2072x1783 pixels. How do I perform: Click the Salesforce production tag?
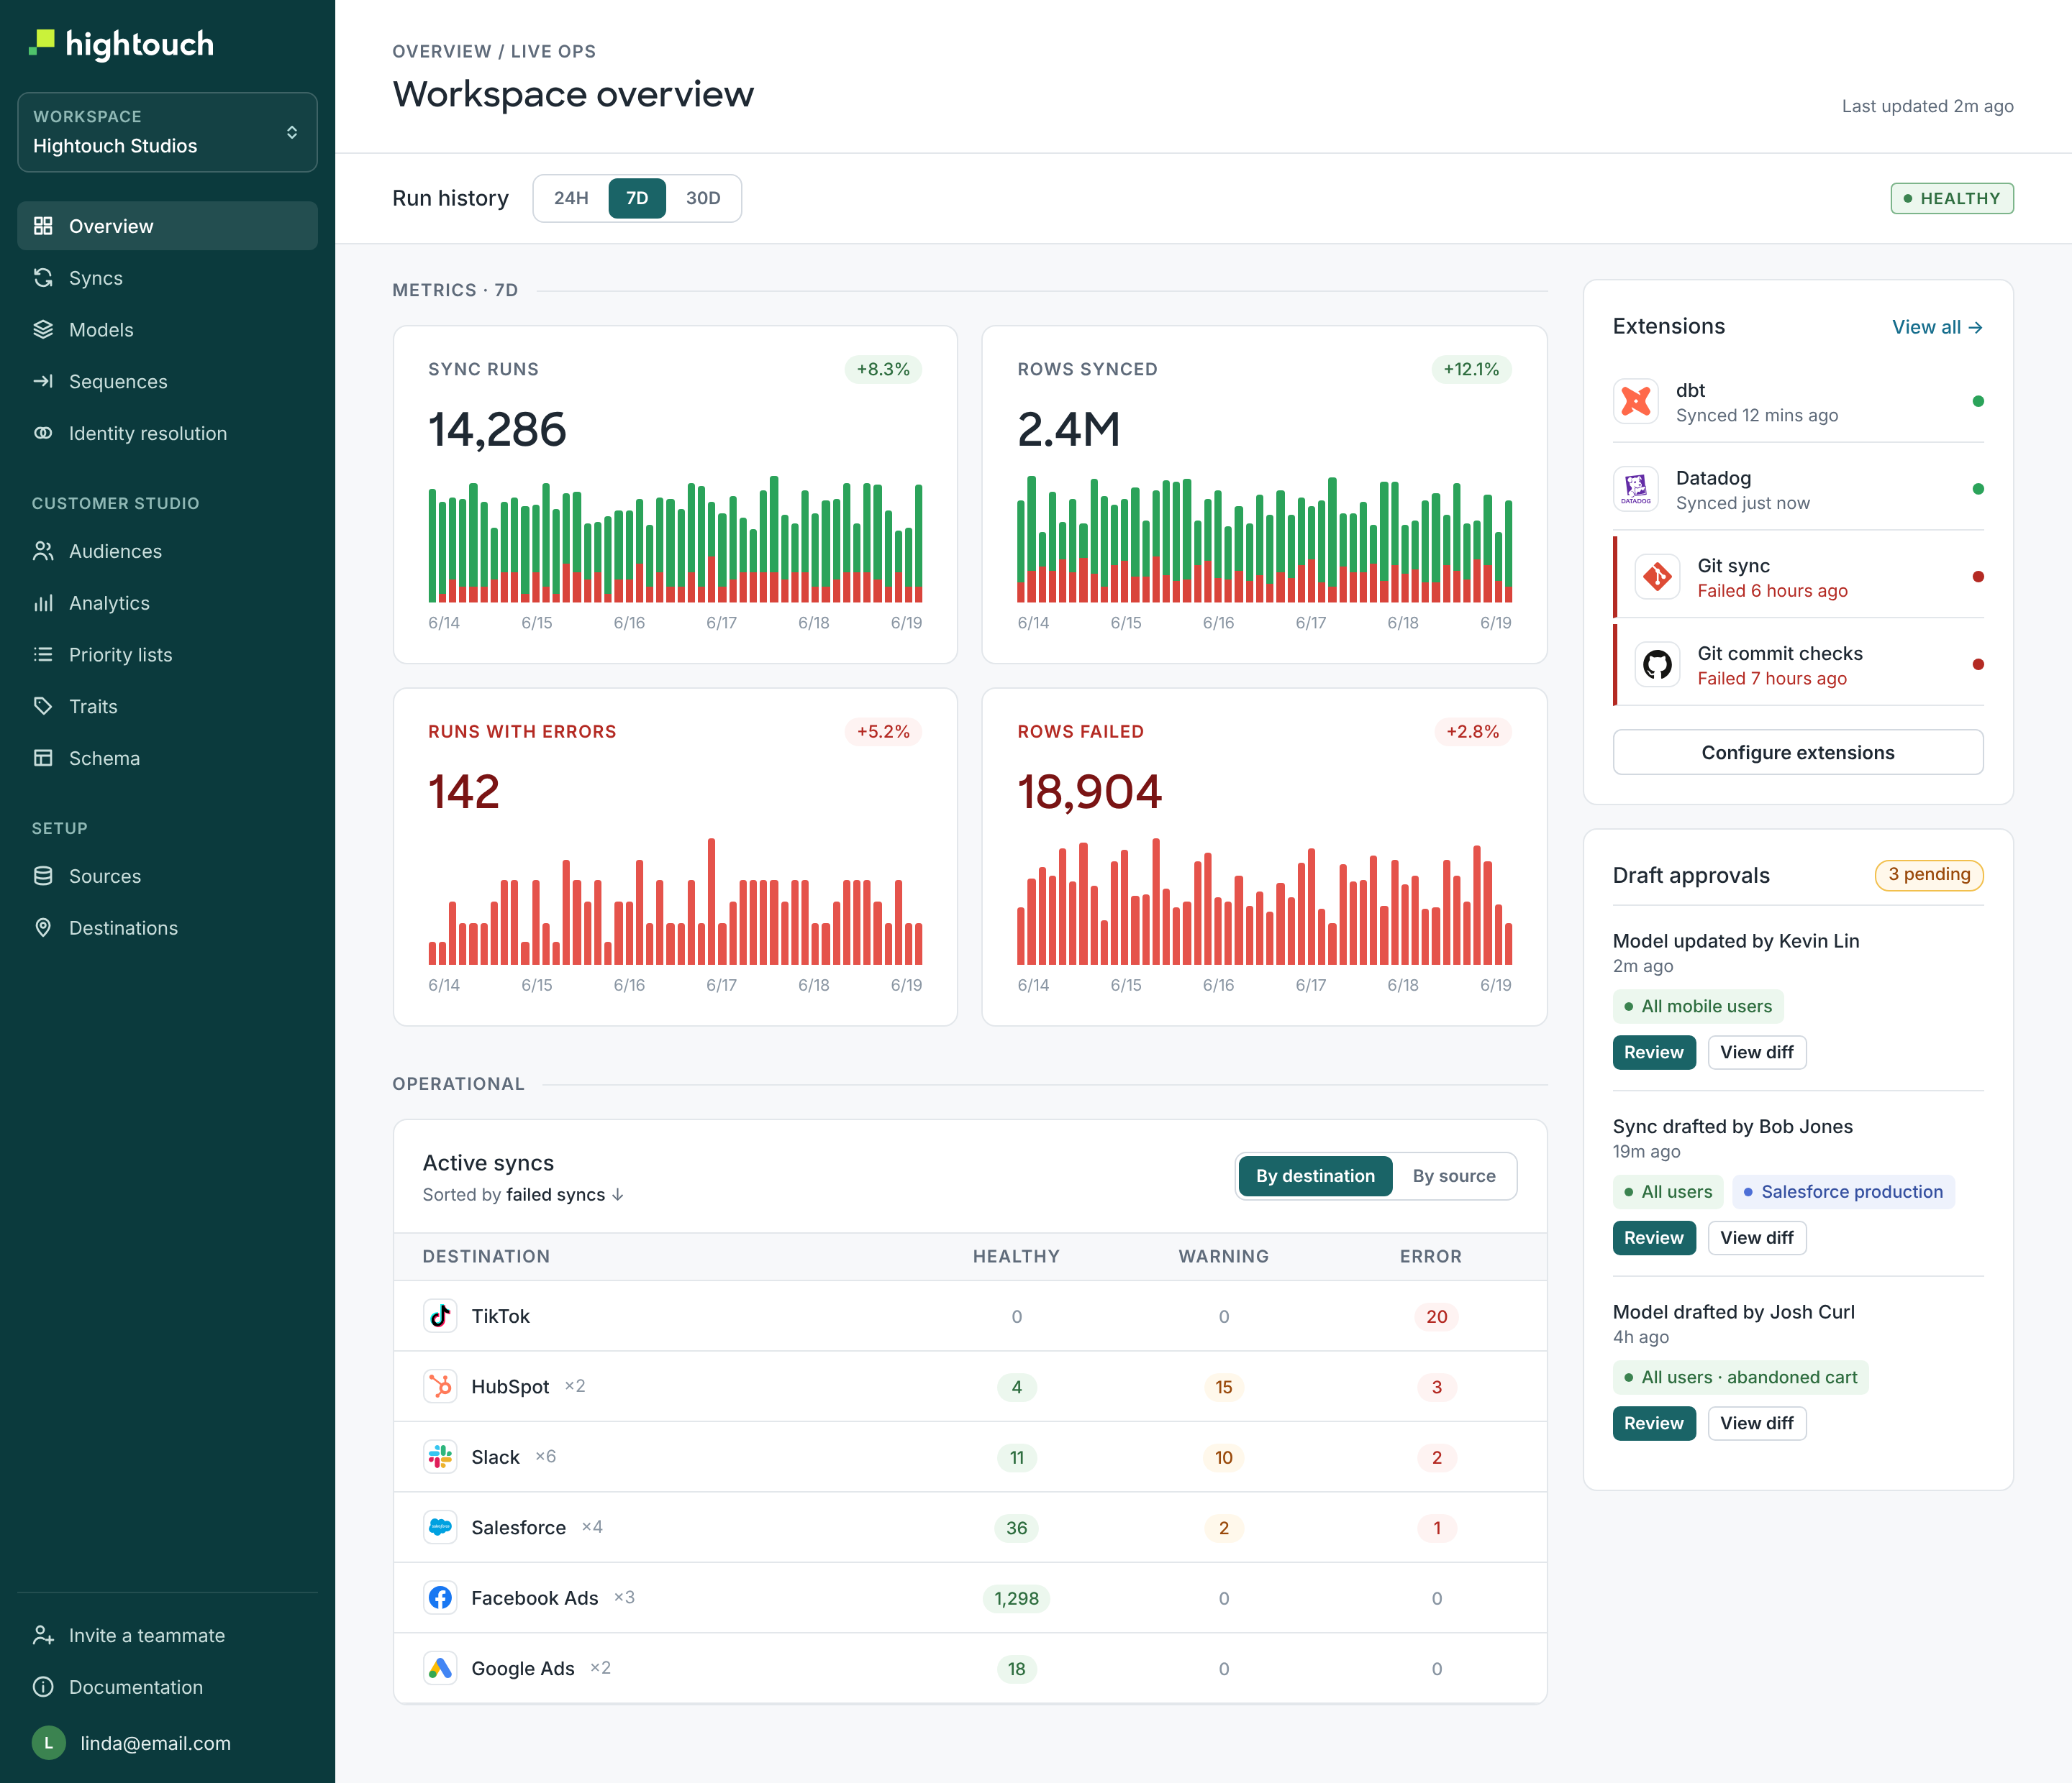pyautogui.click(x=1843, y=1191)
